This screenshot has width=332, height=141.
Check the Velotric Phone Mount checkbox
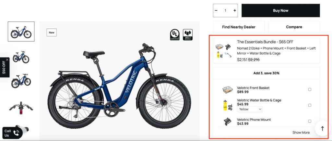coord(310,121)
